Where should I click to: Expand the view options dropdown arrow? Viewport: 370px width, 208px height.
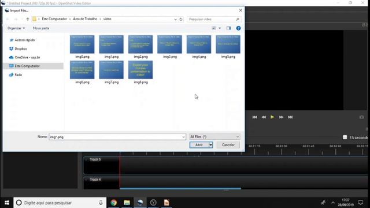click(220, 28)
